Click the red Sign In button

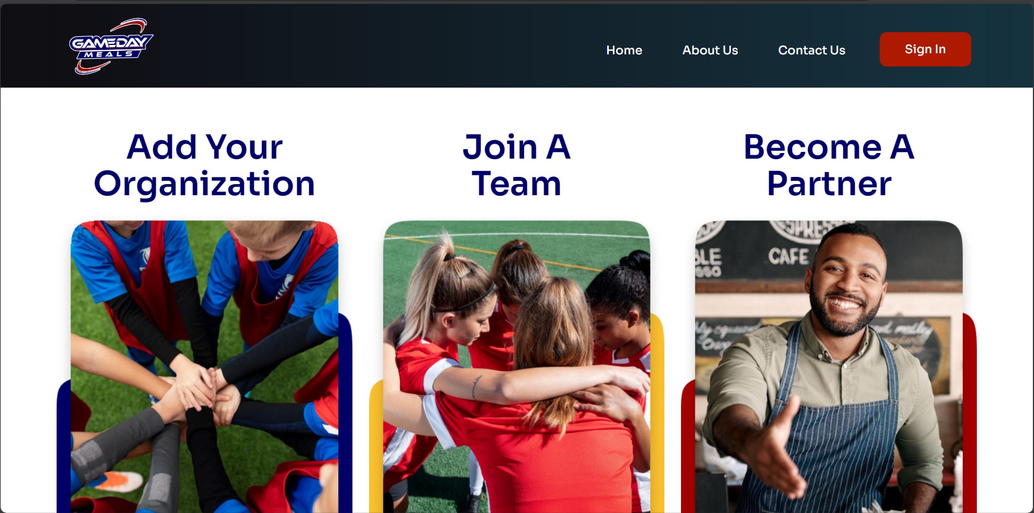[925, 49]
